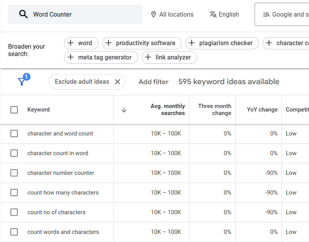Image resolution: width=309 pixels, height=242 pixels.
Task: Click YoY change for 'count how many characters'
Action: pos(272,193)
